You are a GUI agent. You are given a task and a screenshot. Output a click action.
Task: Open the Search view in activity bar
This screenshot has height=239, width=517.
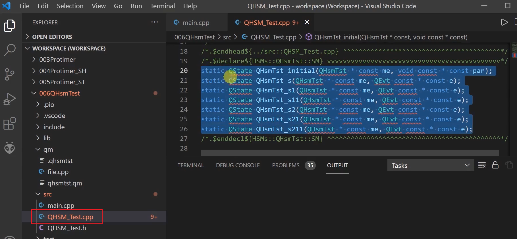click(9, 50)
